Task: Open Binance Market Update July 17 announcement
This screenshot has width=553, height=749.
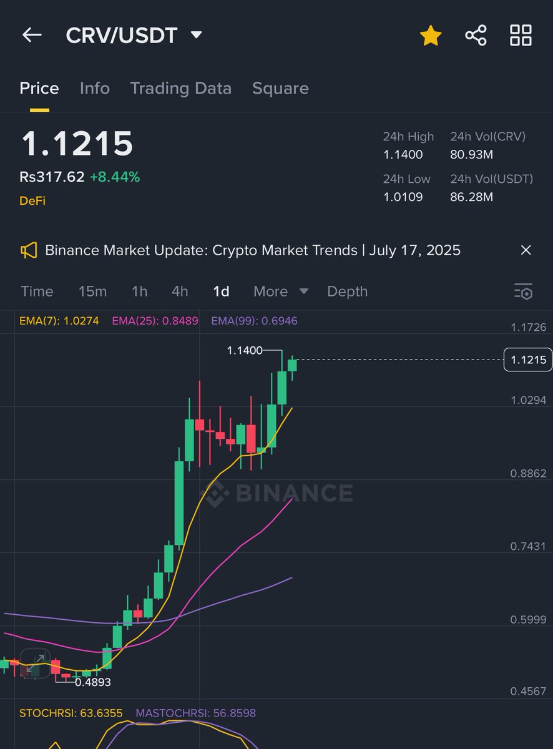Action: 253,251
